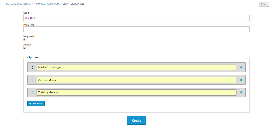Uncheck the Active checkbox

(x=25, y=48)
